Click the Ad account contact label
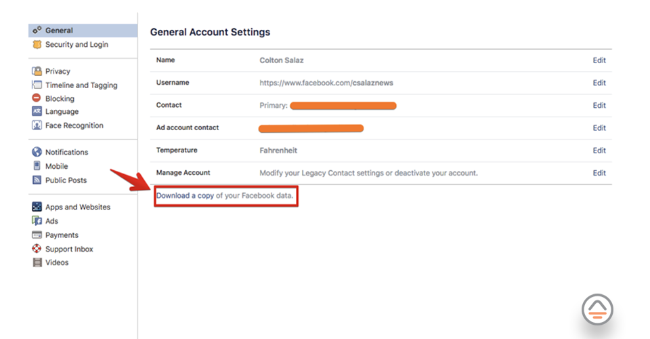The width and height of the screenshot is (650, 339). [188, 127]
